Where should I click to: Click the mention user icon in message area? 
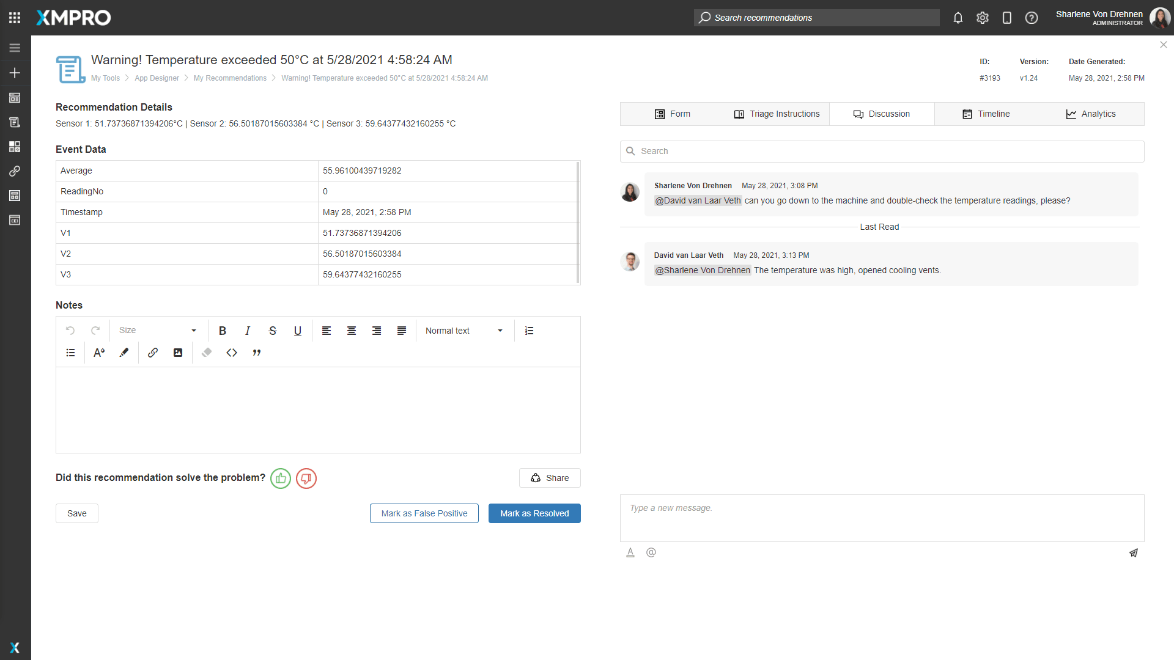click(651, 553)
